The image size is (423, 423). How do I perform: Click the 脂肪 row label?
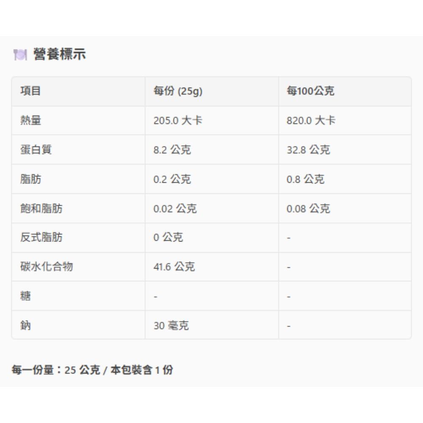[30, 179]
